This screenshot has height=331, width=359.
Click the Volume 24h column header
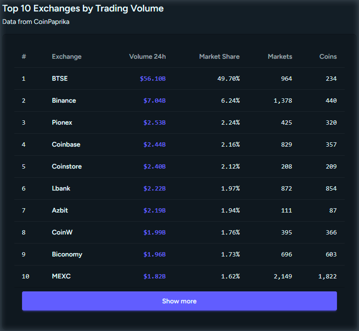pyautogui.click(x=147, y=56)
